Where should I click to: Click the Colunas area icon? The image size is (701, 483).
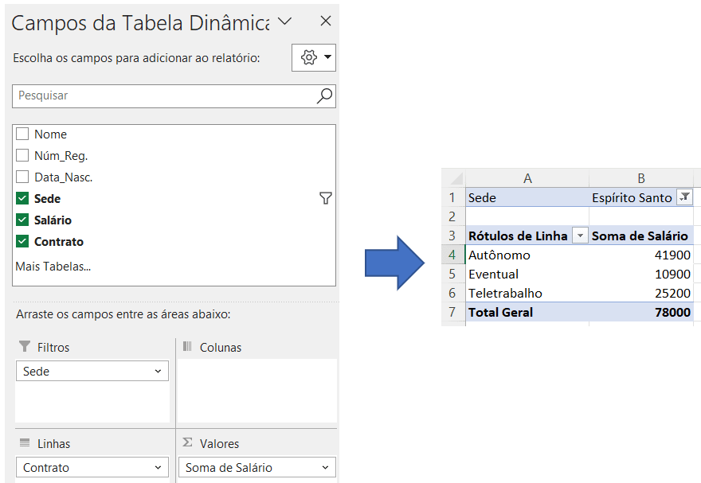point(187,346)
